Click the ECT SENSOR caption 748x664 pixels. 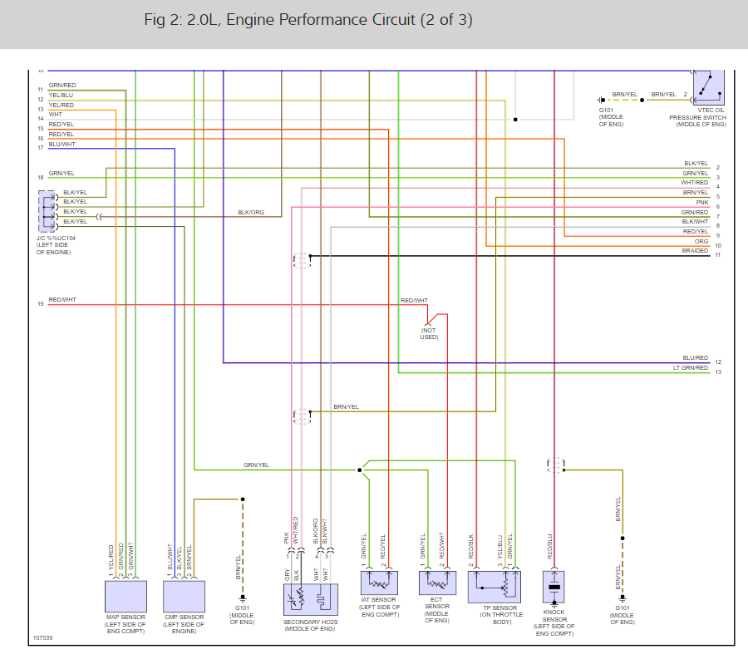[x=436, y=610]
